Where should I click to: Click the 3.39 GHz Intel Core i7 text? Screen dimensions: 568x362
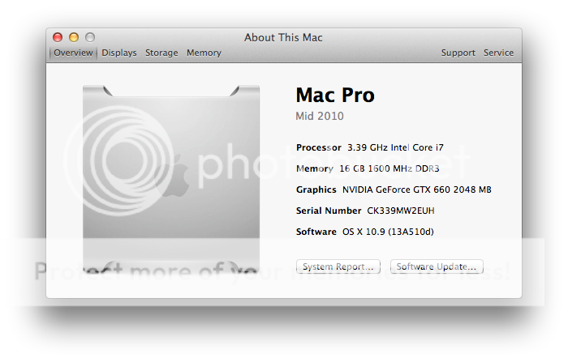click(395, 147)
